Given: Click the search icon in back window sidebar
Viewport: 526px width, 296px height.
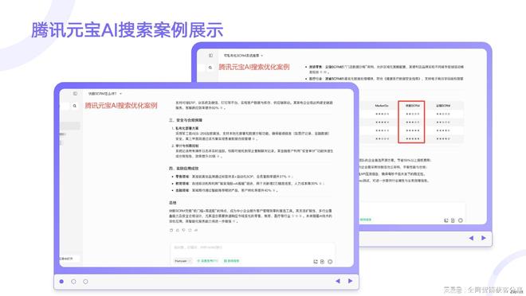Looking at the screenshot, I should (x=210, y=68).
